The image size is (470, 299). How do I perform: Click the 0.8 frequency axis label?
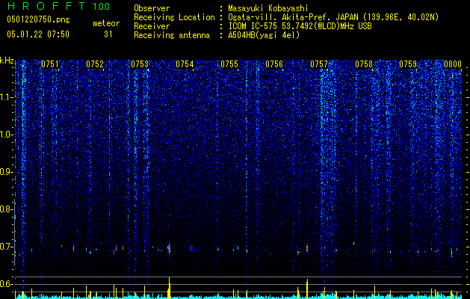[x=6, y=209]
